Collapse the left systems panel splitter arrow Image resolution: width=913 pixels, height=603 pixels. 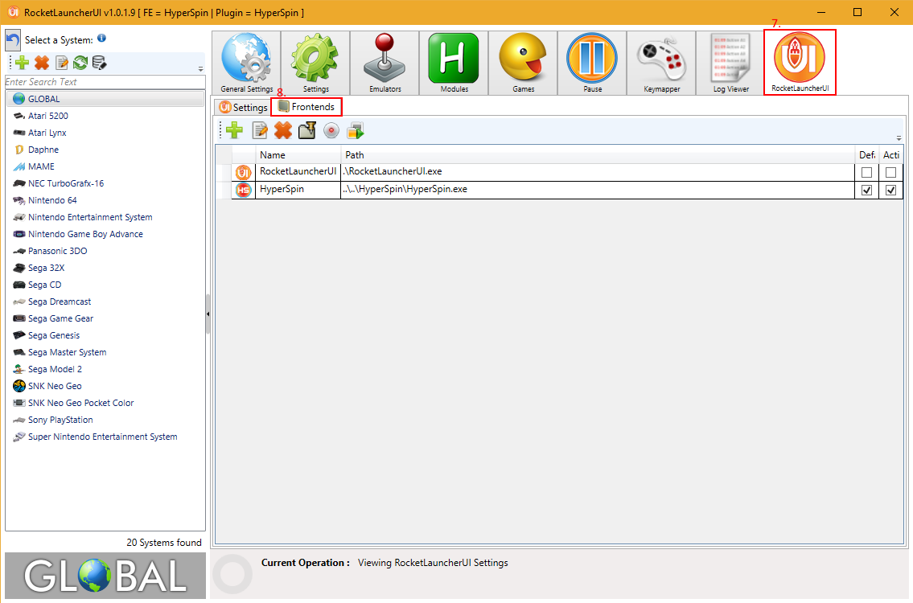(x=208, y=314)
